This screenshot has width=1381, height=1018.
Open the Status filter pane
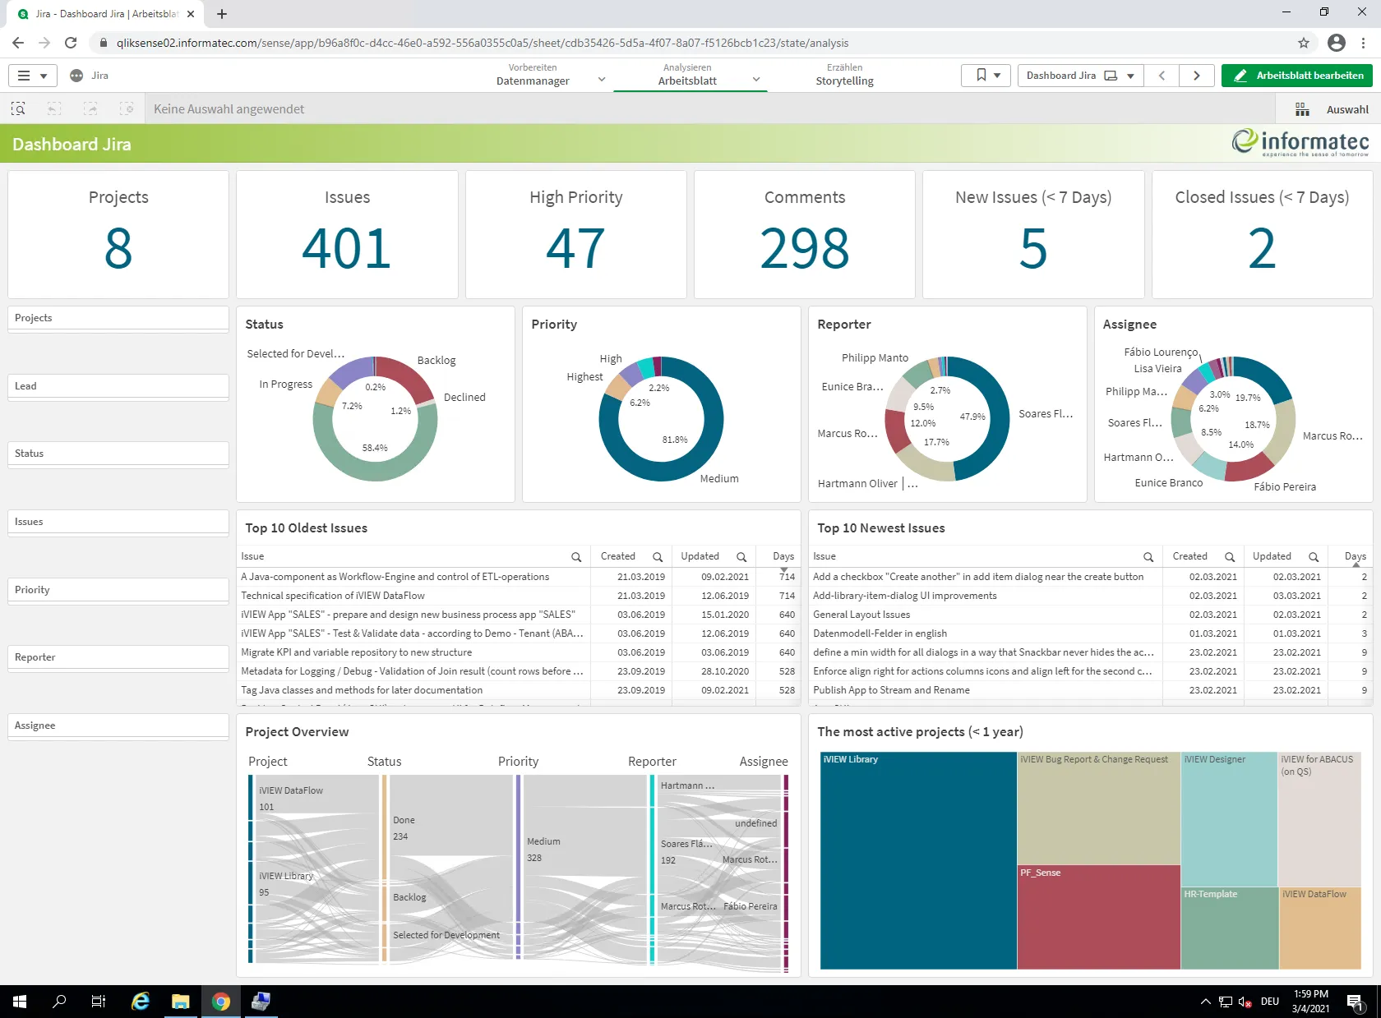118,454
